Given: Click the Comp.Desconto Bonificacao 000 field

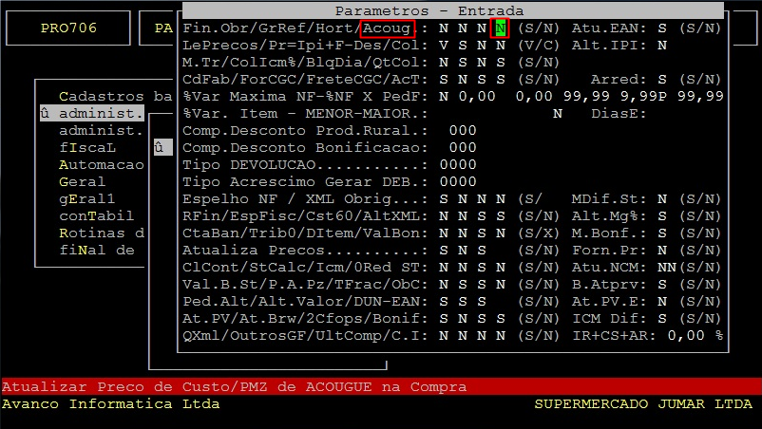Looking at the screenshot, I should pyautogui.click(x=462, y=147).
